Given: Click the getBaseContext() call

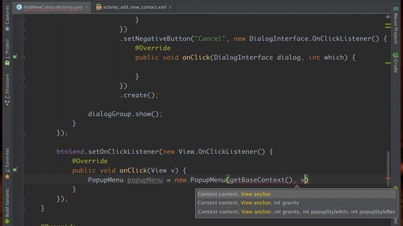Looking at the screenshot, I should (x=261, y=180).
